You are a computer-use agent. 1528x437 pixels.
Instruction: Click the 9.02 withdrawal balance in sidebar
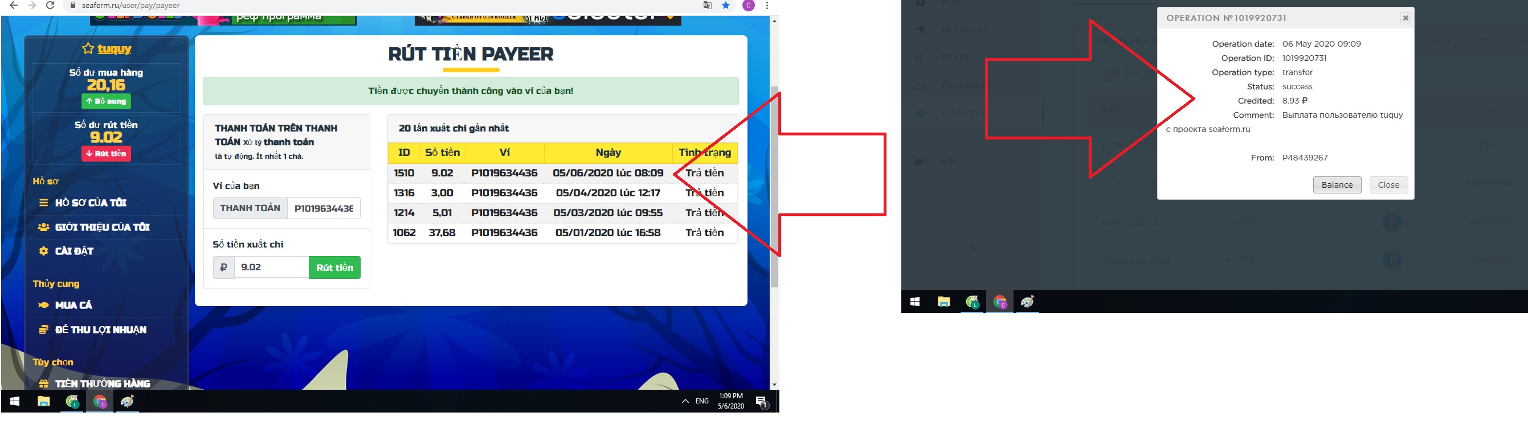(106, 137)
